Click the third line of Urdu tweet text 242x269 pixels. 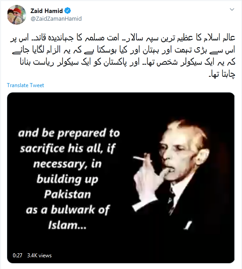[x=128, y=62]
